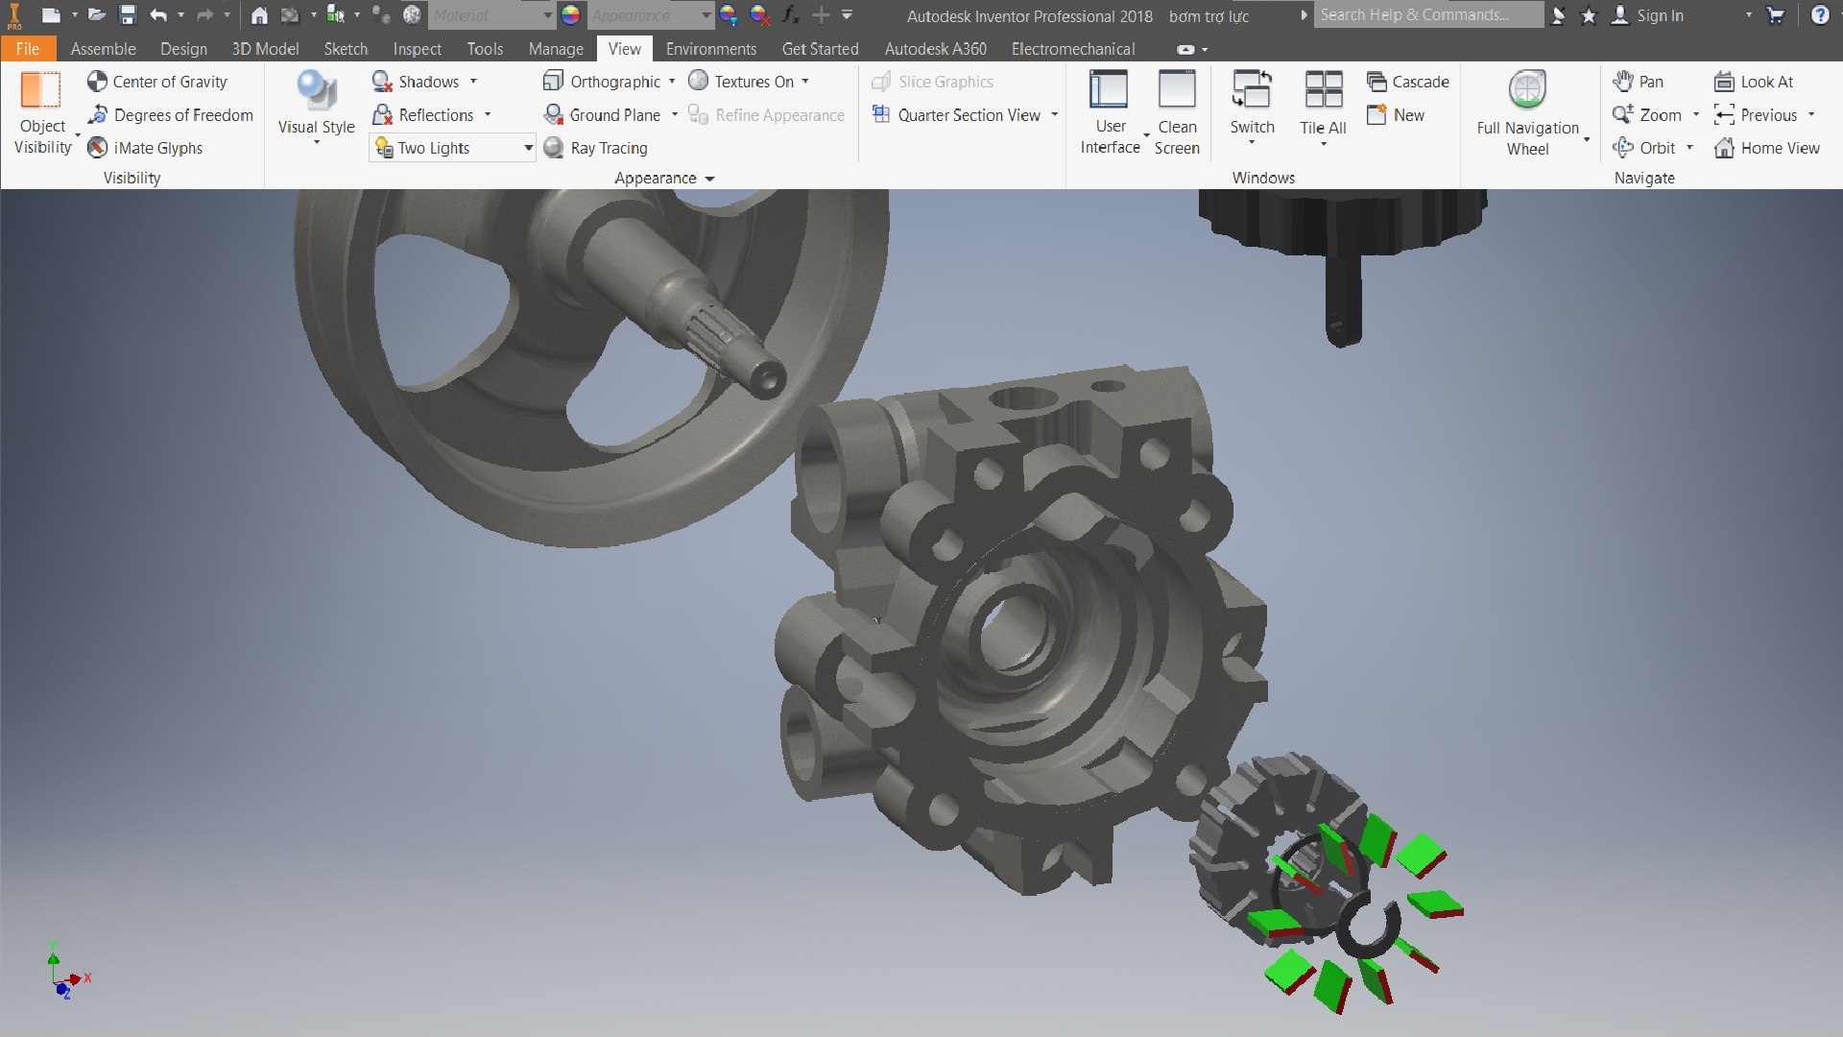This screenshot has height=1037, width=1843.
Task: Return to Home View
Action: click(1767, 148)
